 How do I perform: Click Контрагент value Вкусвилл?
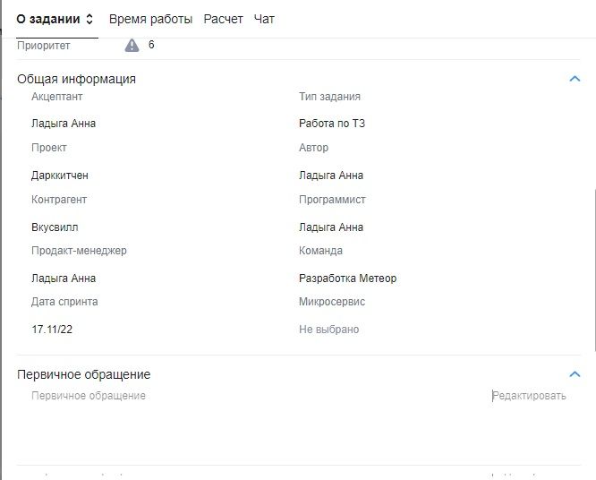coord(55,227)
